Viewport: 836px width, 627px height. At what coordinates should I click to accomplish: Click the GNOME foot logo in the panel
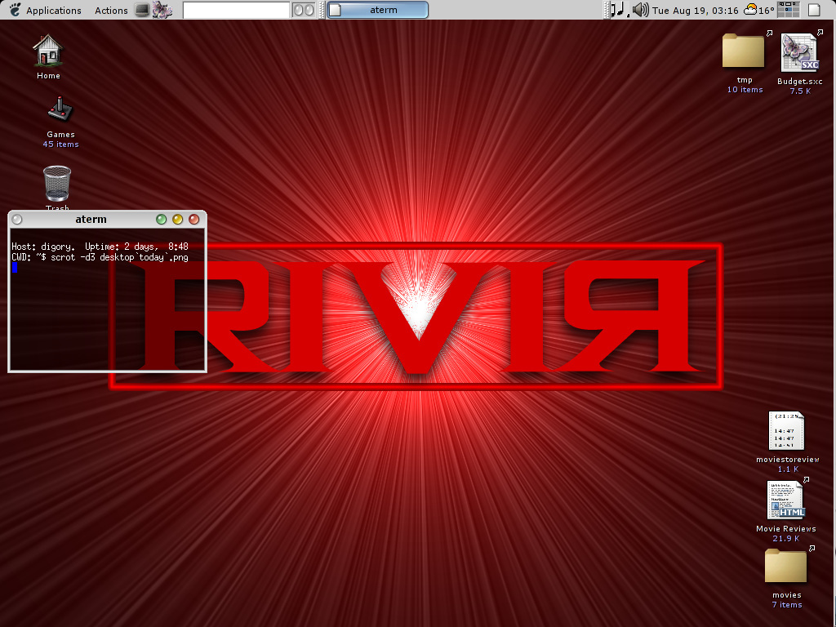[x=15, y=10]
